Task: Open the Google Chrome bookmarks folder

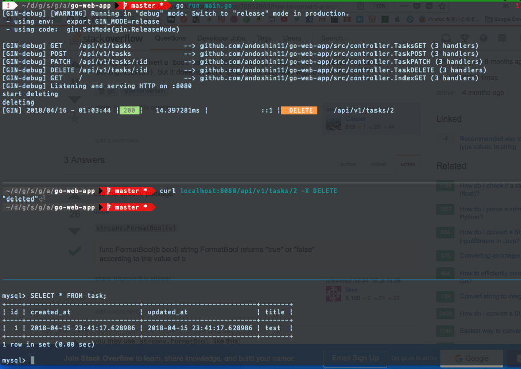Action: (x=503, y=19)
